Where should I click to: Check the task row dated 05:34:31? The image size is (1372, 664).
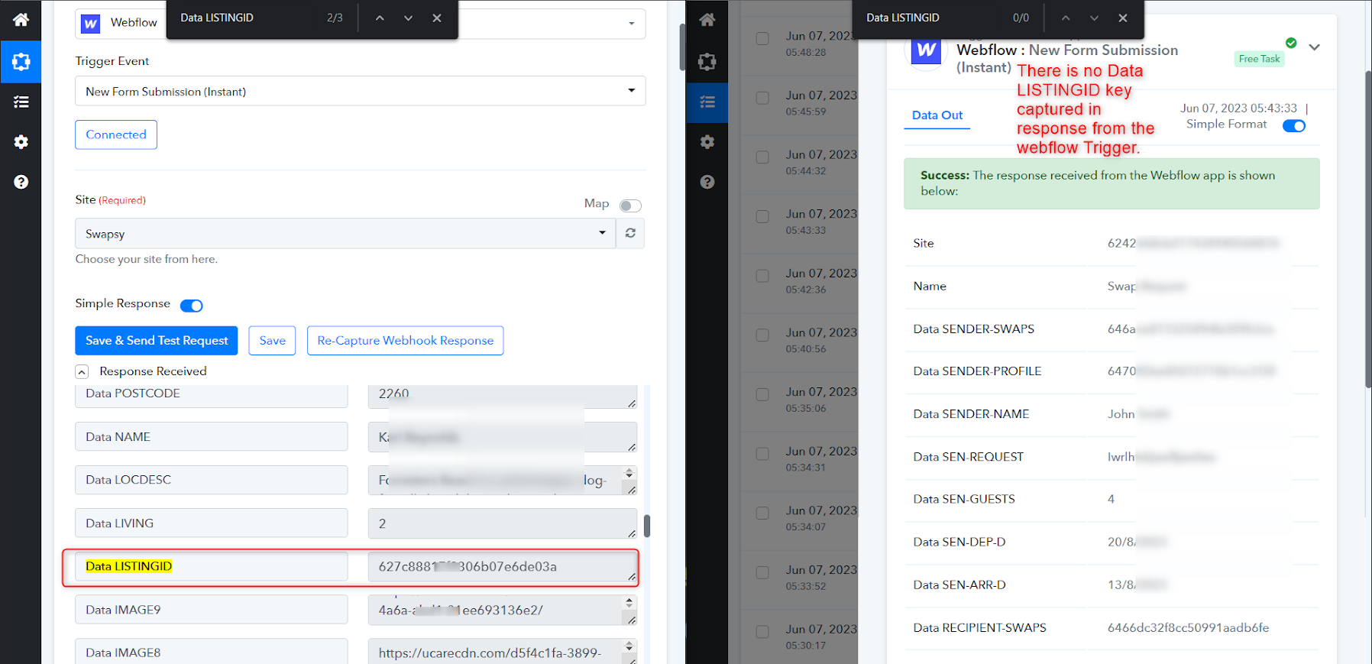coord(762,454)
